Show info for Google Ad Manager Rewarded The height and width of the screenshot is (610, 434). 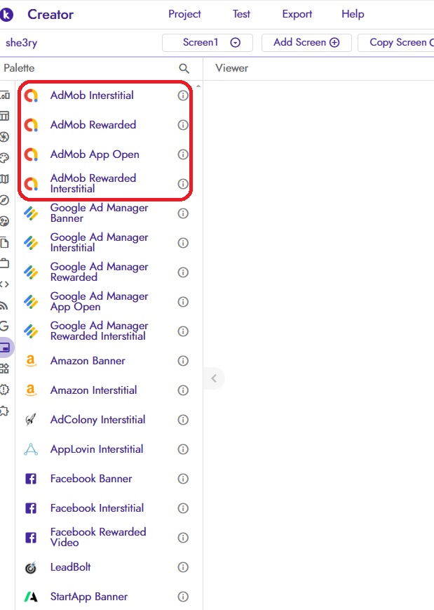[x=182, y=272]
